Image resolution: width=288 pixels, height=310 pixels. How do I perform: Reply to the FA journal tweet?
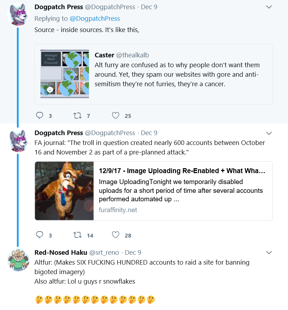tap(39, 235)
